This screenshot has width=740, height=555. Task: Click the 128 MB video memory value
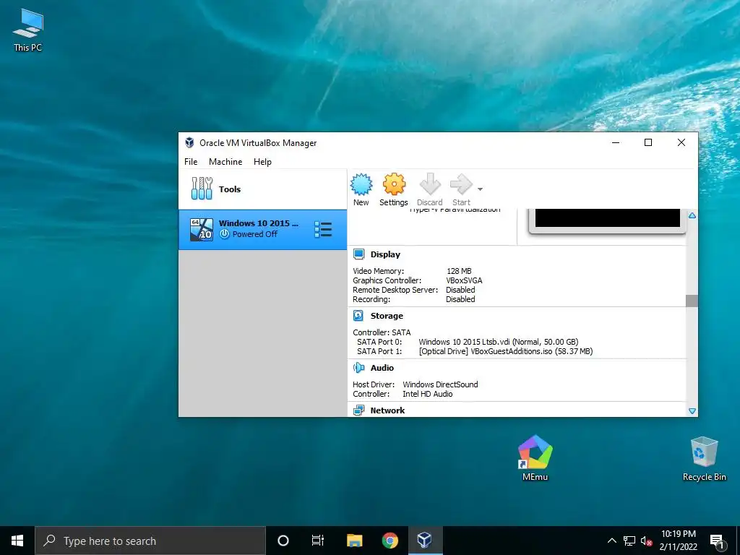click(459, 271)
